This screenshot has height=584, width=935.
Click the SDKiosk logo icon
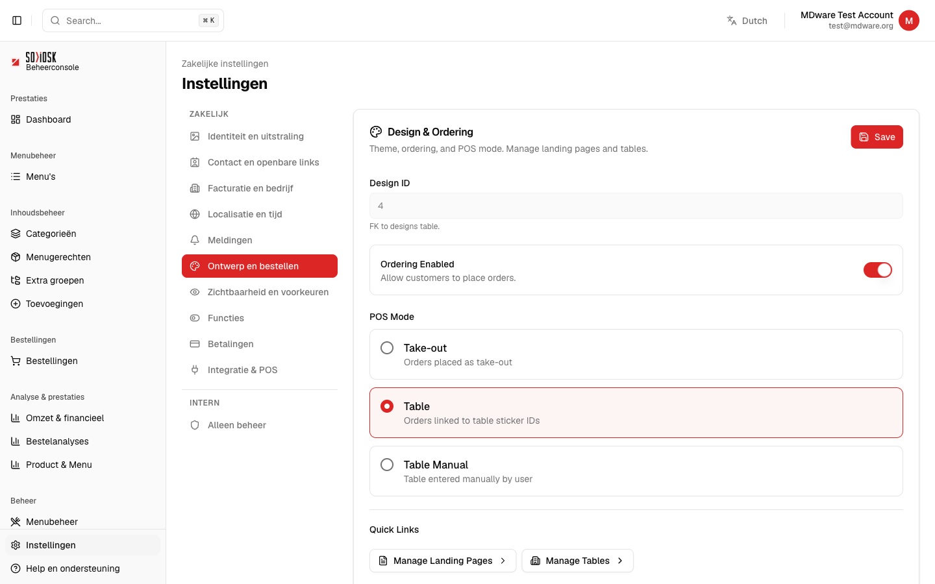(x=16, y=62)
